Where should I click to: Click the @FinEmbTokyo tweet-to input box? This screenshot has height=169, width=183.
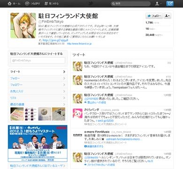tap(38, 60)
